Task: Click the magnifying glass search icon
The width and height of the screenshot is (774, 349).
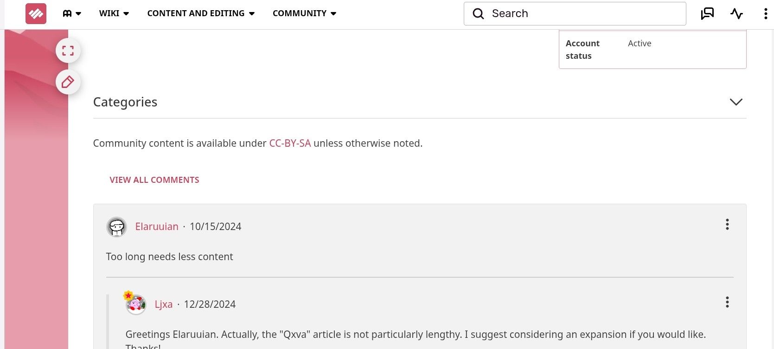Action: click(478, 13)
